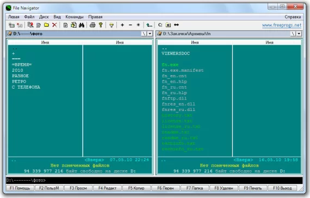The image size is (310, 198).
Task: Click the drive icon beside D:\Закачки\Архивы\fn path
Action: tap(159, 34)
